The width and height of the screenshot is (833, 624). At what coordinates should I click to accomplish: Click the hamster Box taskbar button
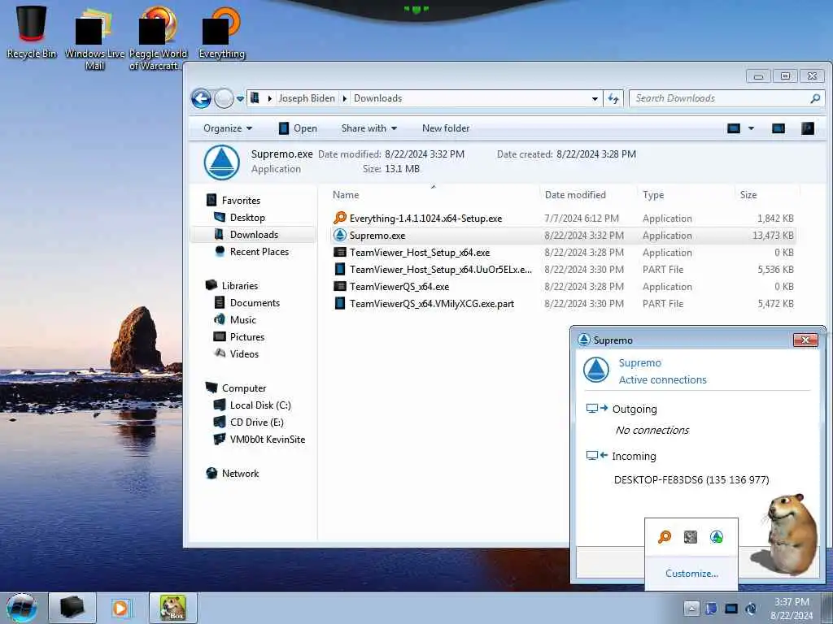point(173,608)
